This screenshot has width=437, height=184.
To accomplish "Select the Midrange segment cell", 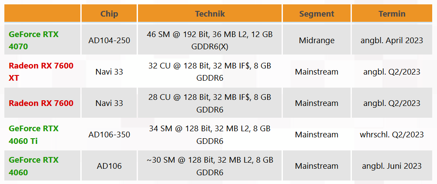I will point(317,41).
